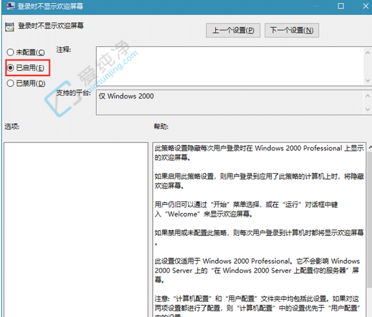This screenshot has width=372, height=317.
Task: Click the 支持的平台: label
Action: 73,93
